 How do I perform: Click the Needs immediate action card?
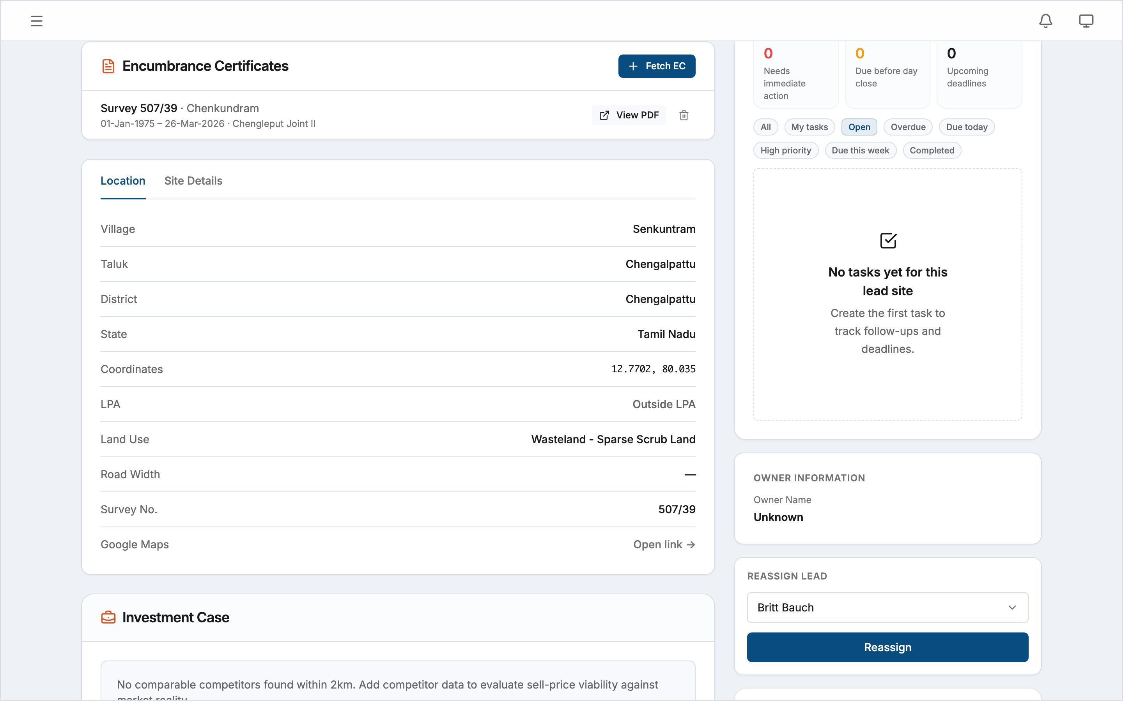coord(796,74)
